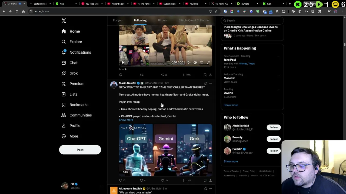Reply to the top video post
Screen dimensions: 346x194
121,75
